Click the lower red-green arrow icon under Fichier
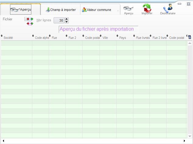The height and width of the screenshot is (144, 193). coord(30,24)
